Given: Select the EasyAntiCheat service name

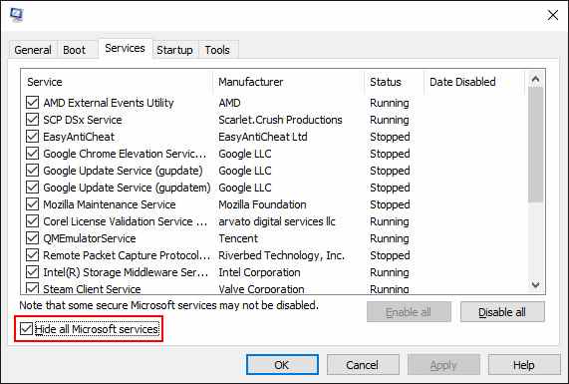Looking at the screenshot, I should pos(79,137).
